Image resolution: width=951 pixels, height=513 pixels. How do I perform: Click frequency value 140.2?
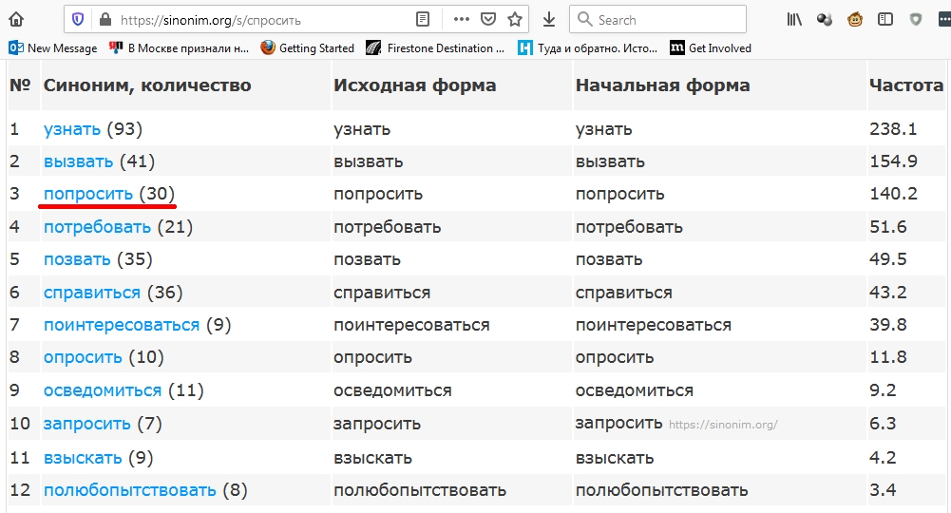click(x=893, y=194)
